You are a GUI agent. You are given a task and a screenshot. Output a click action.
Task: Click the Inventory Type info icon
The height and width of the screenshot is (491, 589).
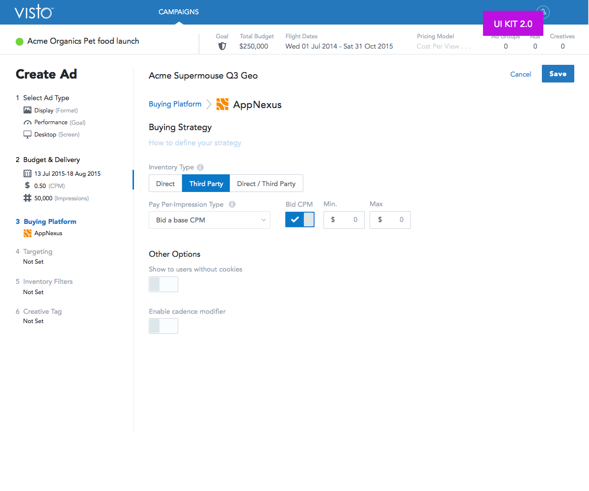(200, 167)
